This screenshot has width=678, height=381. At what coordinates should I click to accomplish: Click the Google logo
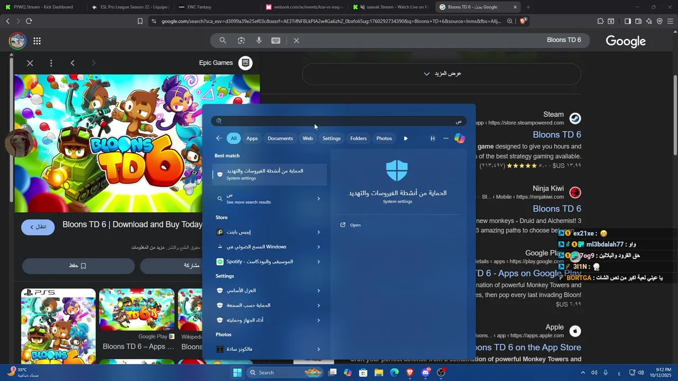click(x=626, y=41)
